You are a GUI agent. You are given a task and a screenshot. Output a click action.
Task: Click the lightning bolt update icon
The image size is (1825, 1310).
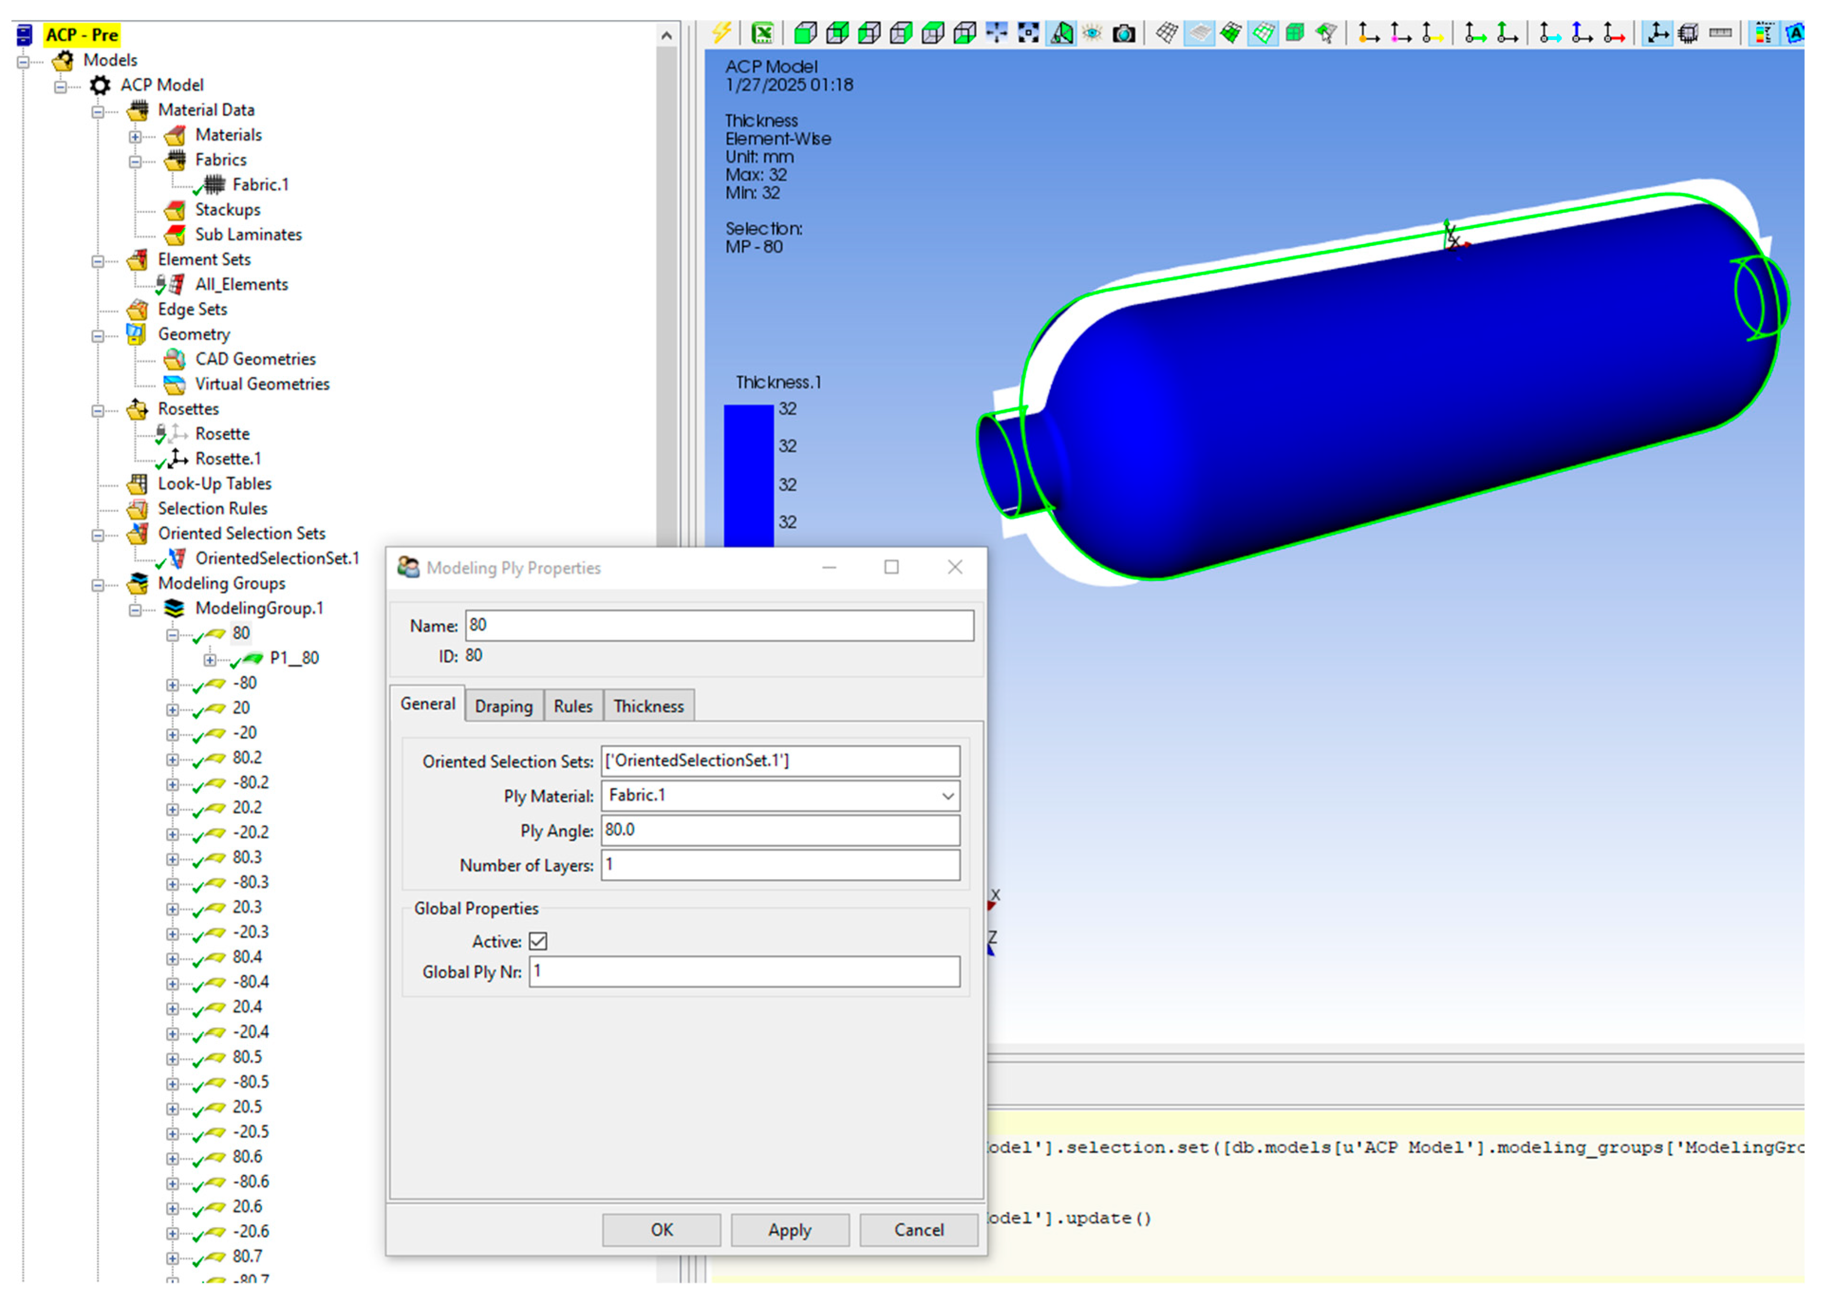721,33
